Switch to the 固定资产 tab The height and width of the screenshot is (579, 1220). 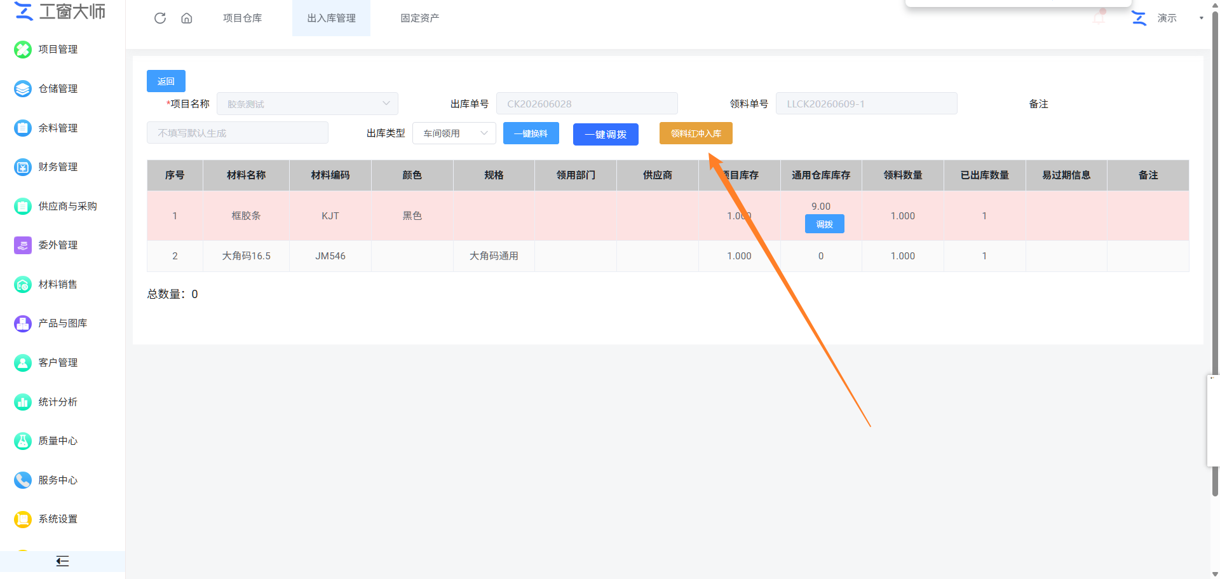pos(419,18)
